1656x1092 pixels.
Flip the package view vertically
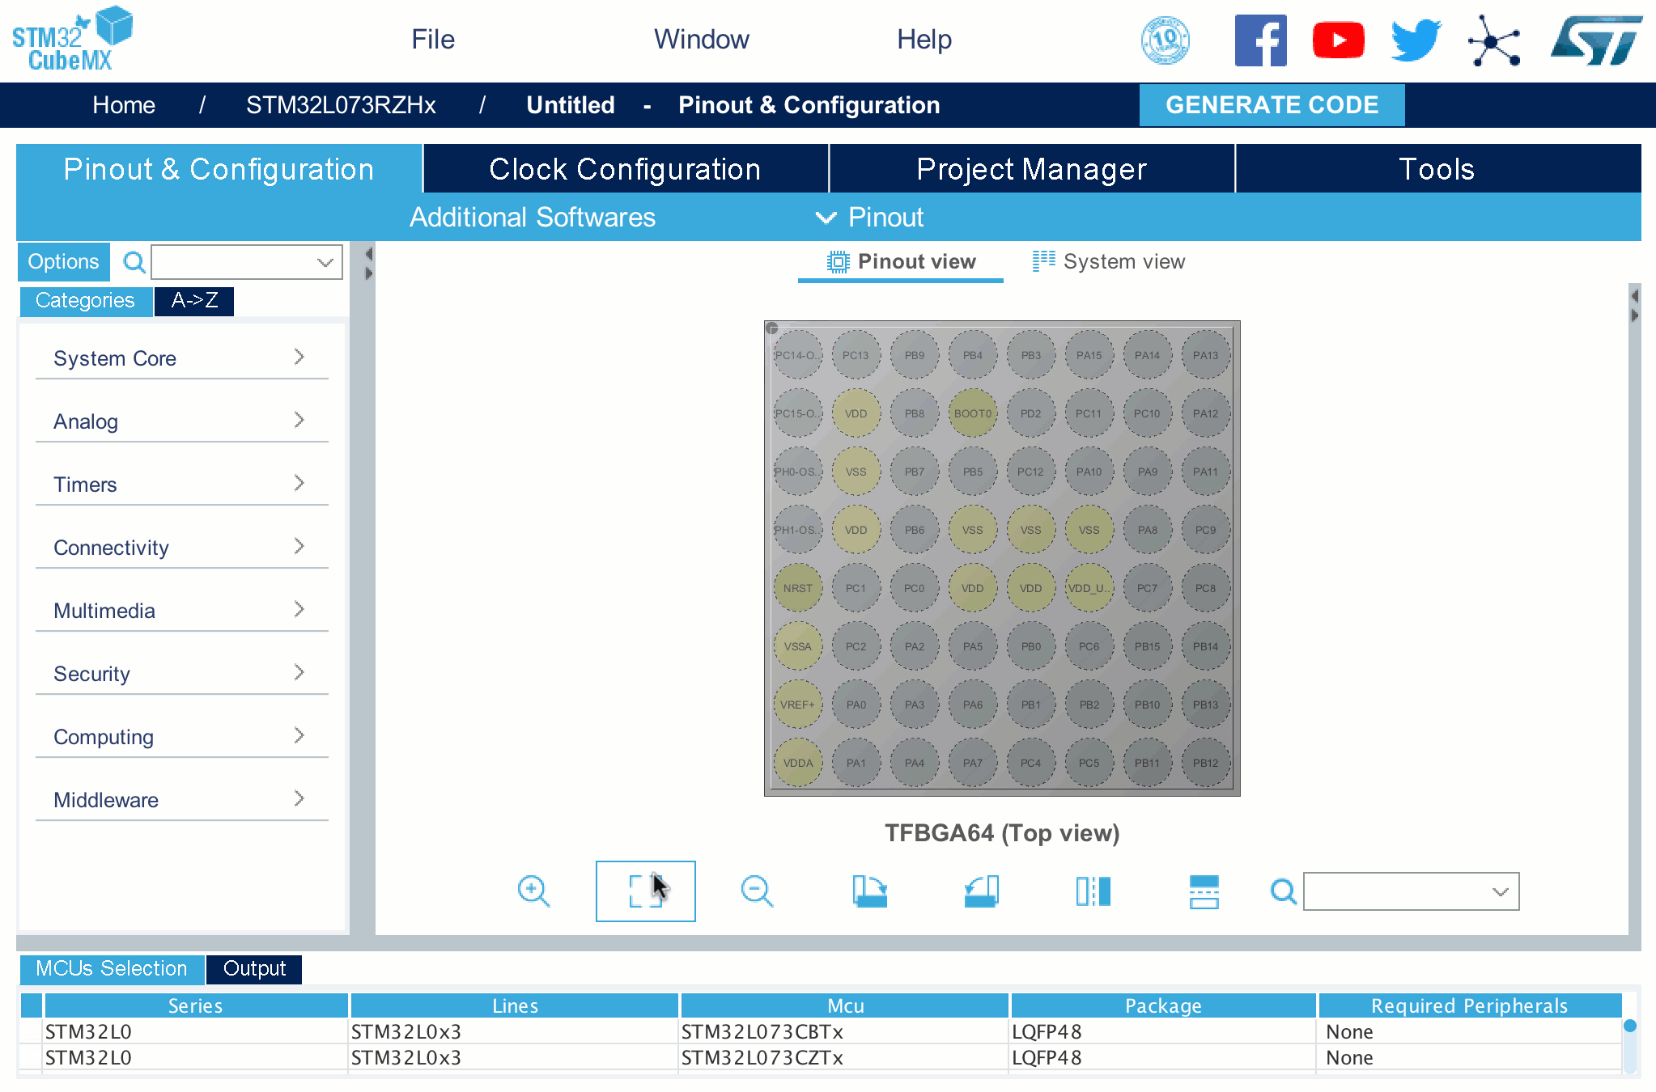pyautogui.click(x=1204, y=891)
